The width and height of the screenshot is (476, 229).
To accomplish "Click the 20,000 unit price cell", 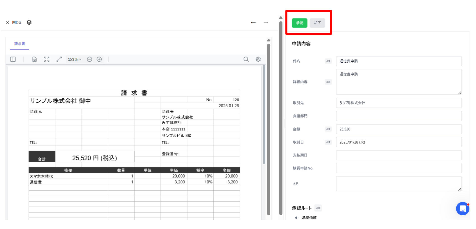I will 179,176.
